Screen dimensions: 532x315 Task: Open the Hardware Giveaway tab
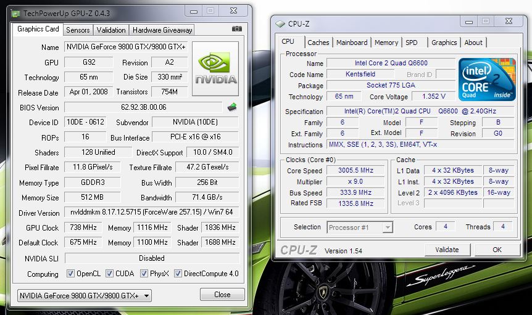(162, 30)
